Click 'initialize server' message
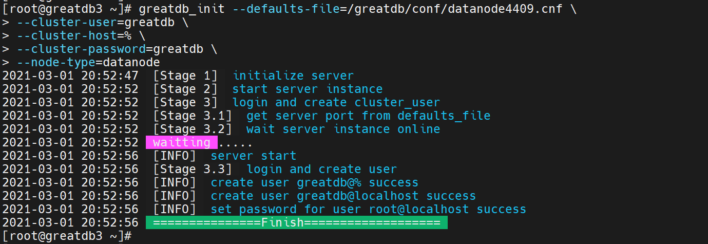 point(293,76)
